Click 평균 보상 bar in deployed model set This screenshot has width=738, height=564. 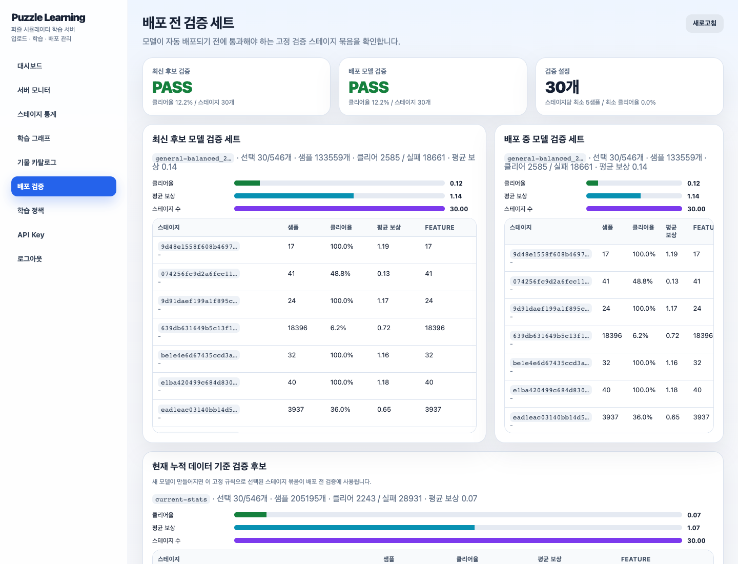click(x=634, y=196)
